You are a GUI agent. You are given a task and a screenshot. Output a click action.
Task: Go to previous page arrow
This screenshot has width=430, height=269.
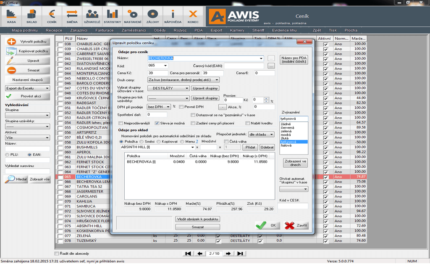(200, 253)
